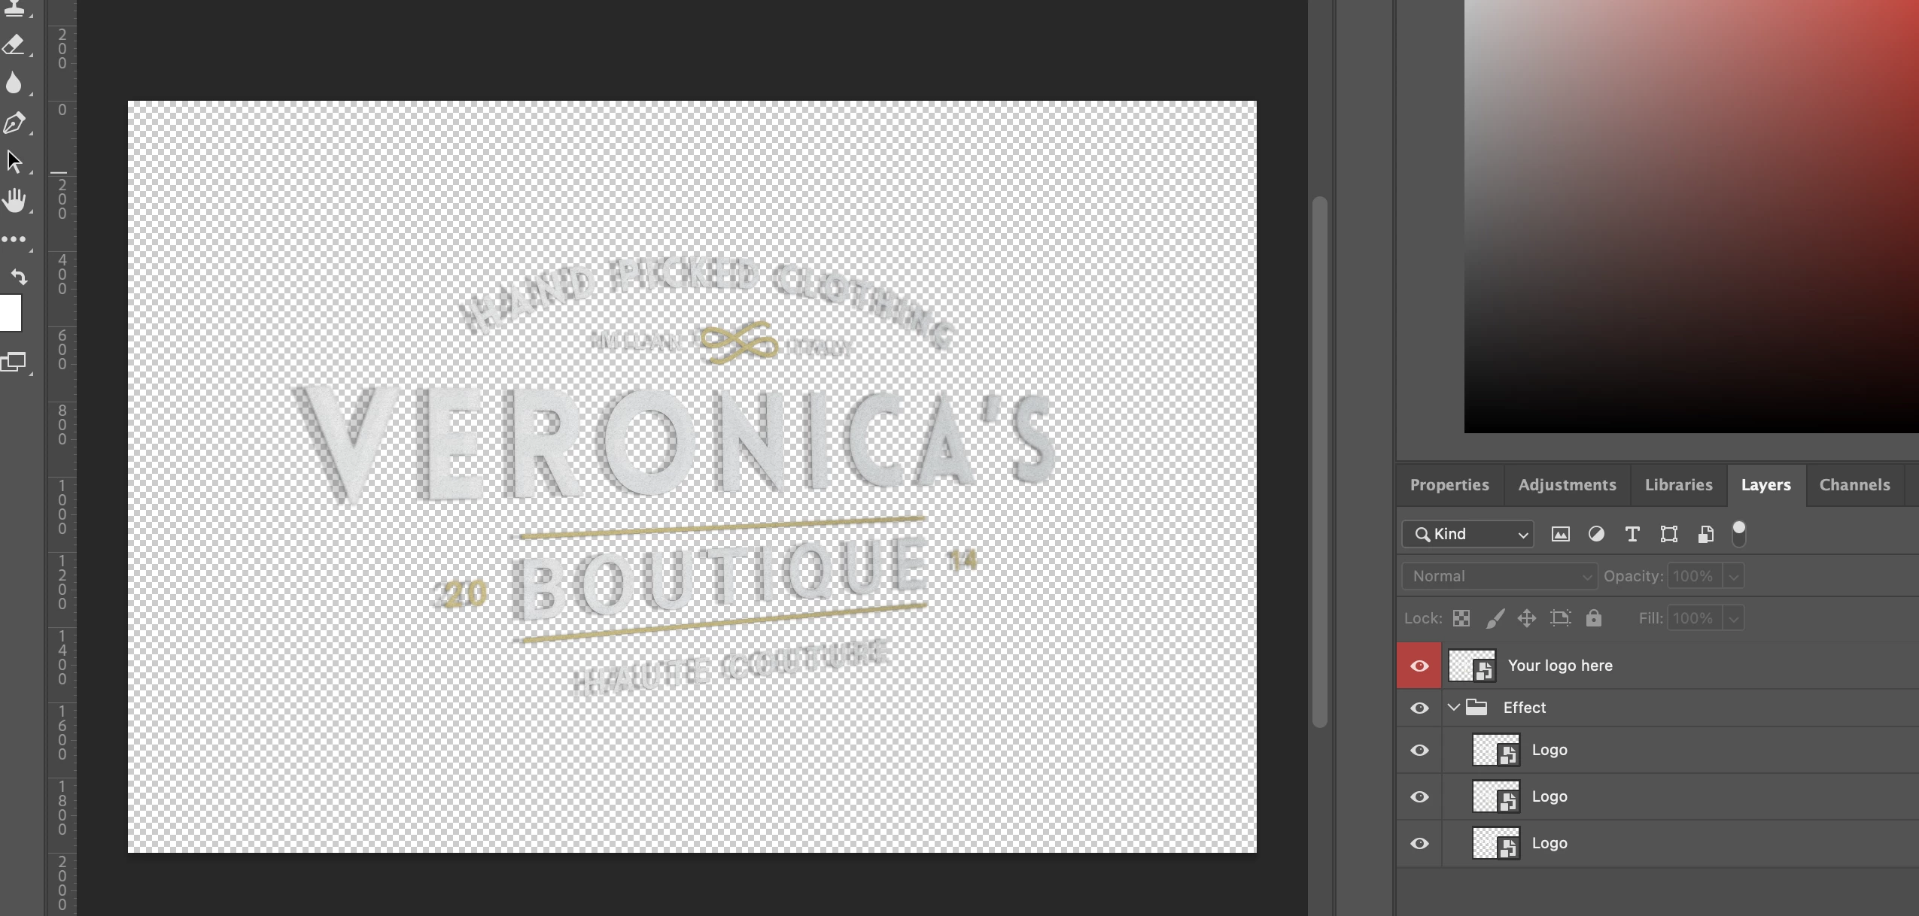Swap foreground and background colors
Viewport: 1919px width, 916px height.
pos(20,277)
